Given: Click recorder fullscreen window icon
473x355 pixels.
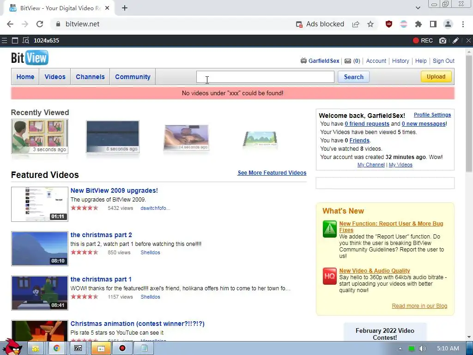Looking at the screenshot, I should click(x=15, y=41).
